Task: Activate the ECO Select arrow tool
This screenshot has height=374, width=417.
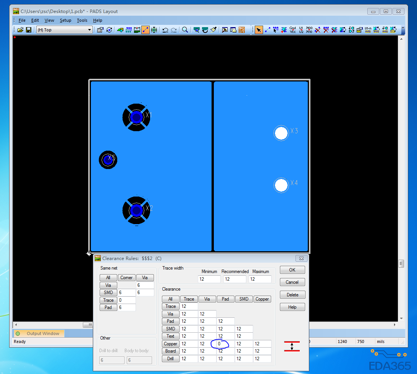Action: click(259, 30)
